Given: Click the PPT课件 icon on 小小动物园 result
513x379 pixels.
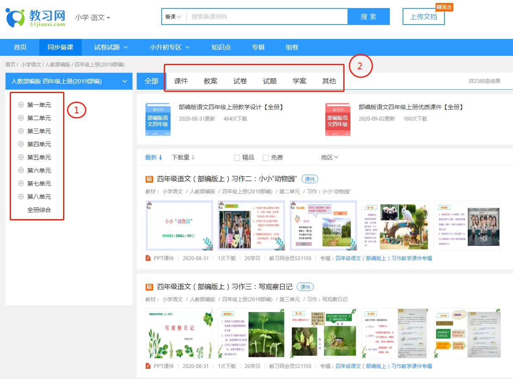Looking at the screenshot, I should [x=148, y=258].
